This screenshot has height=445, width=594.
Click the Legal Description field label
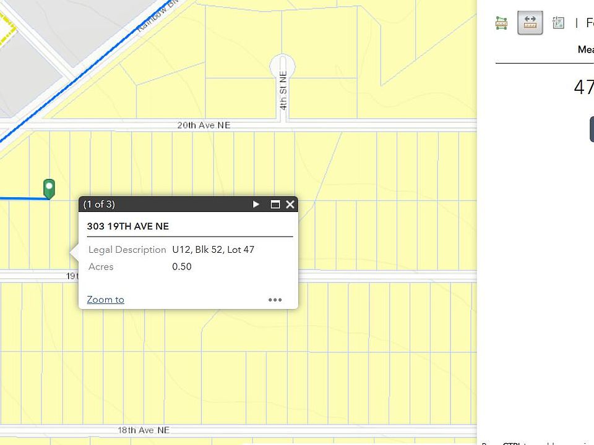(x=127, y=250)
